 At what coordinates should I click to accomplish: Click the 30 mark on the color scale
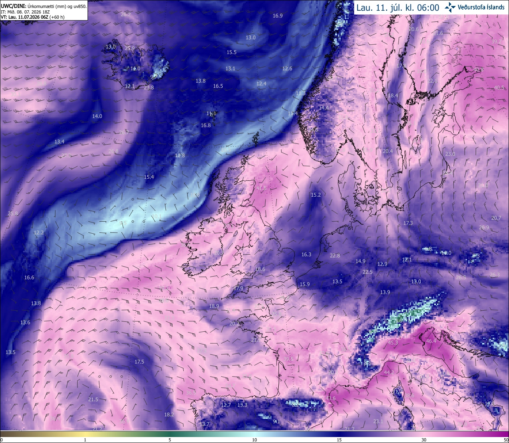coord(424,440)
